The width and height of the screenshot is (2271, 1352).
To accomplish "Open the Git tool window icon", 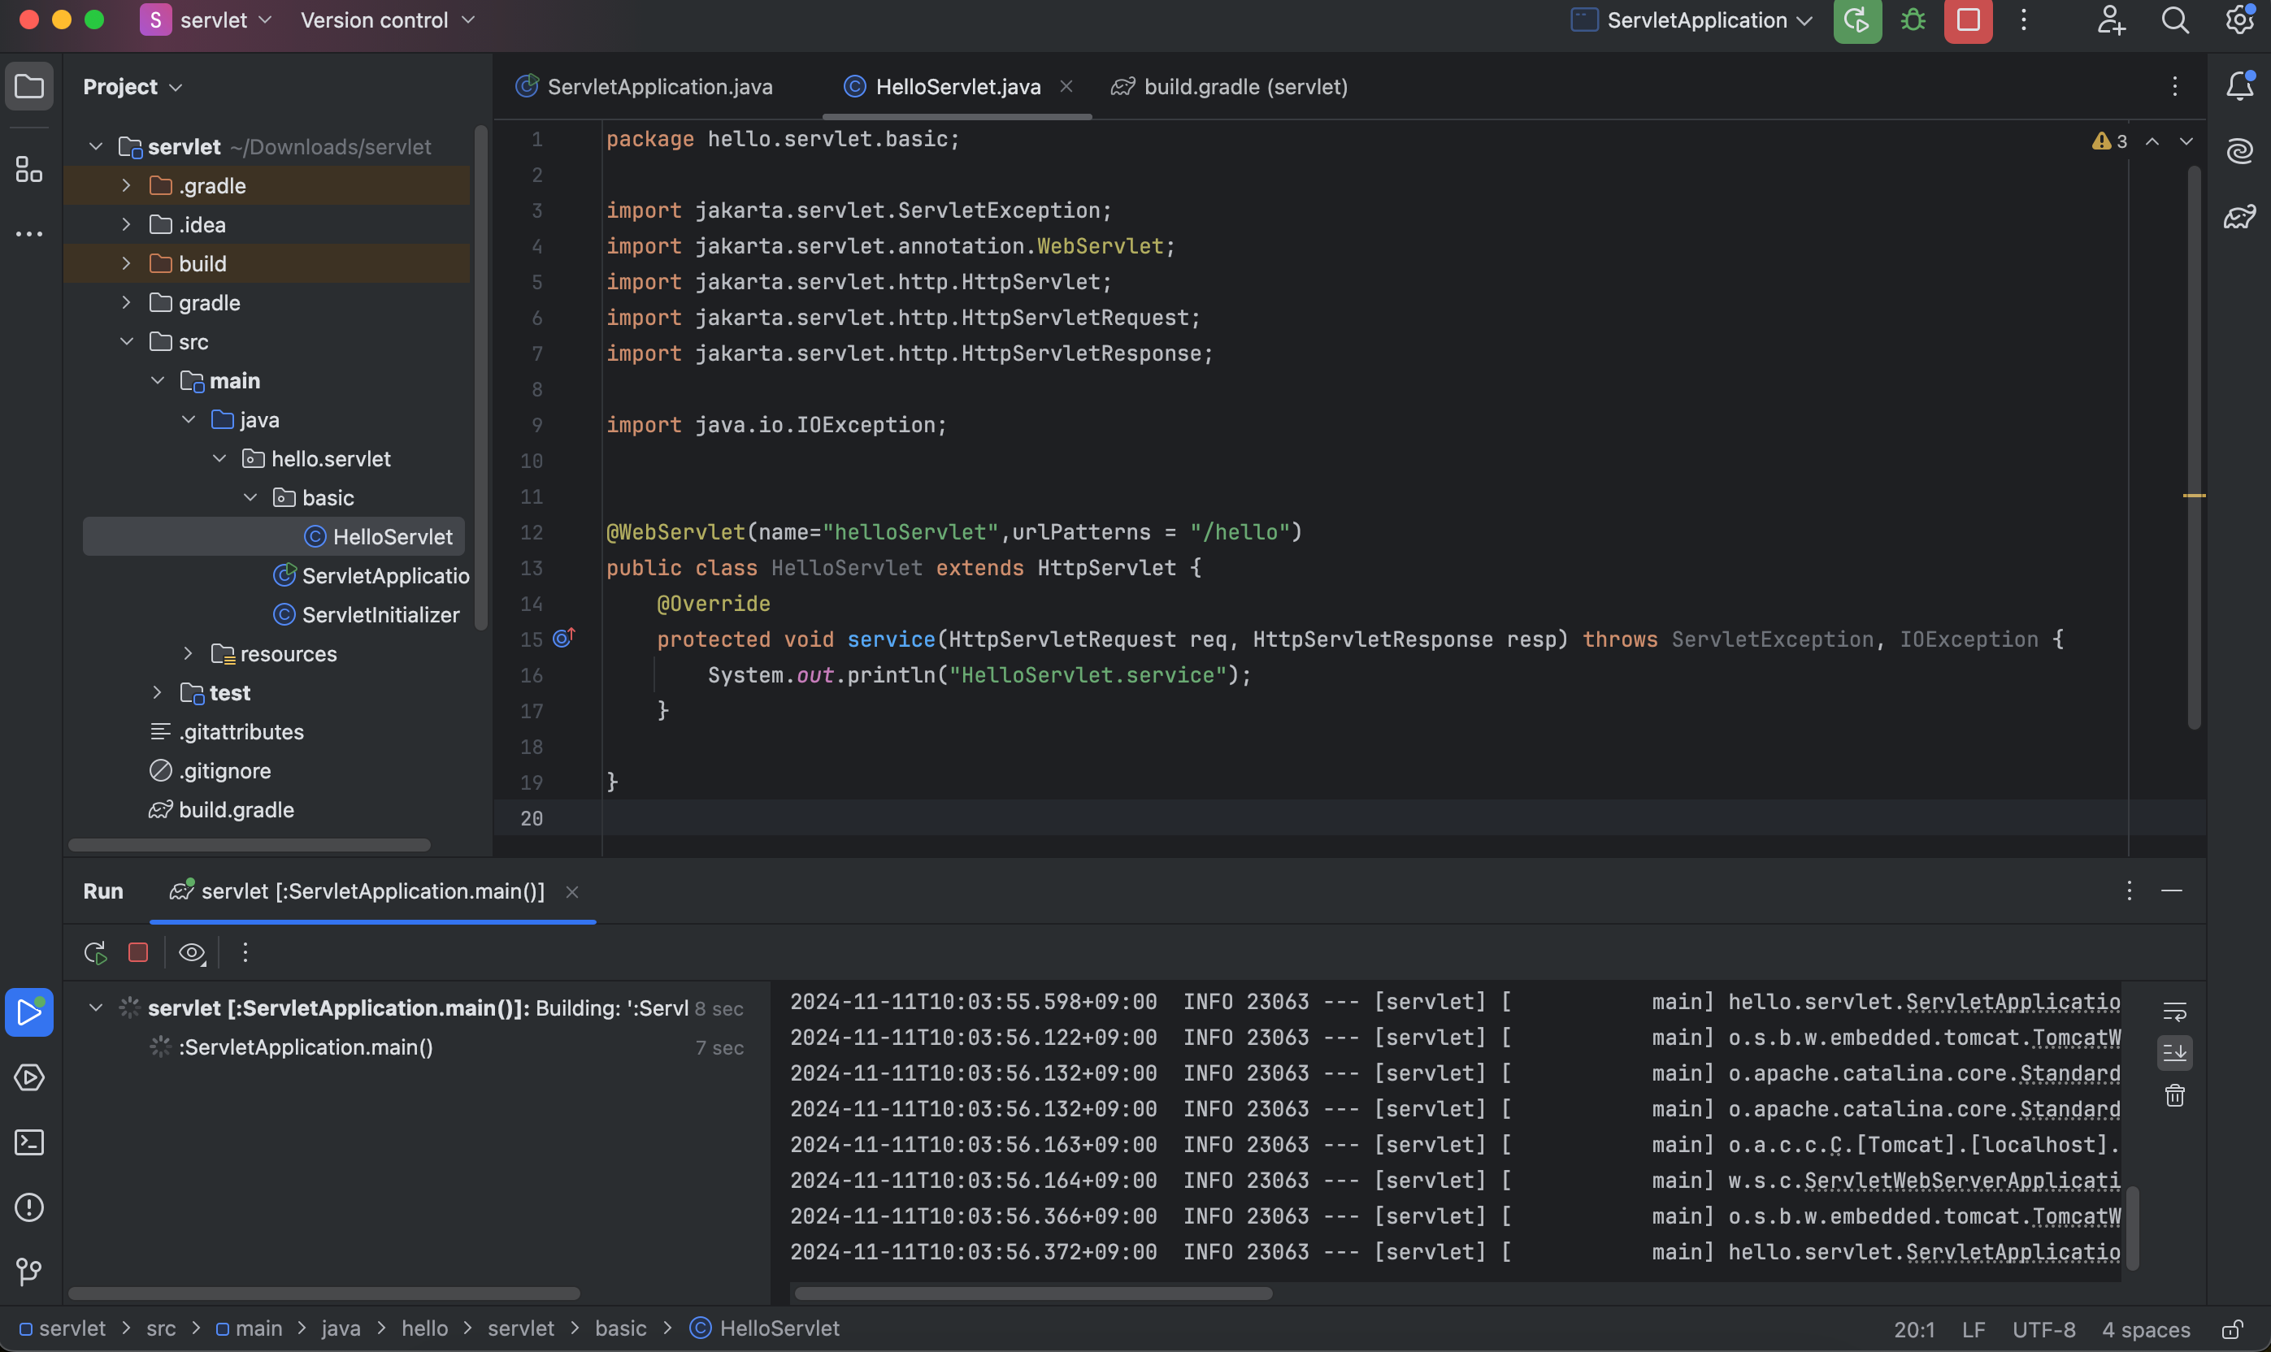I will [29, 1272].
